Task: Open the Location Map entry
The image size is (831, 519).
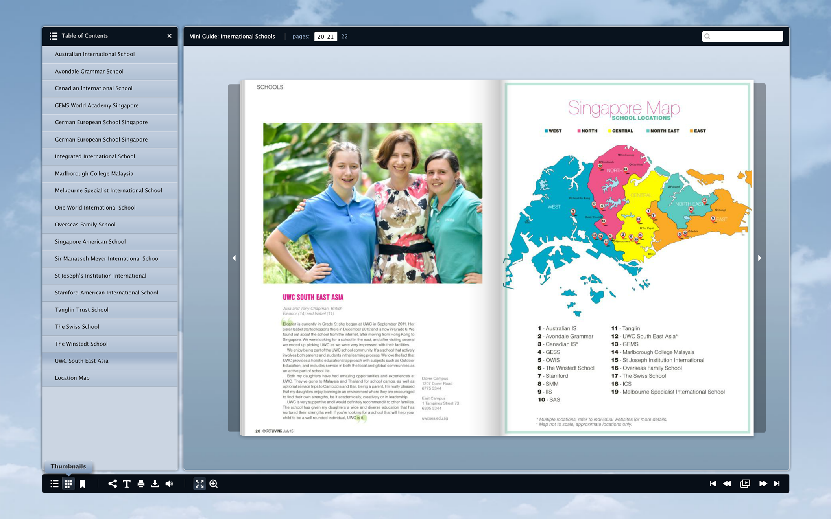Action: pyautogui.click(x=110, y=378)
